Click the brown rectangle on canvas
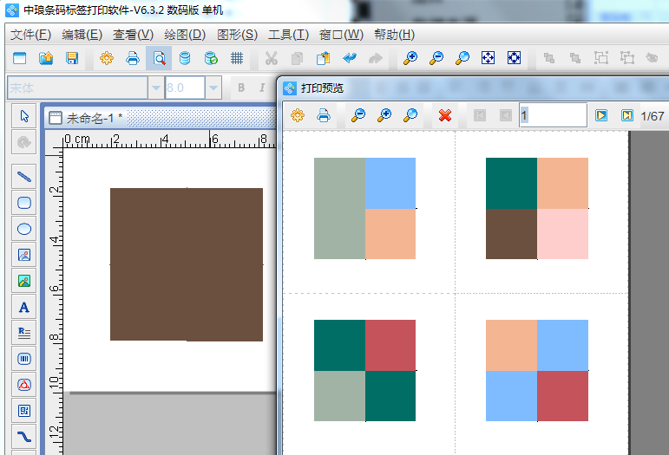 (x=186, y=264)
